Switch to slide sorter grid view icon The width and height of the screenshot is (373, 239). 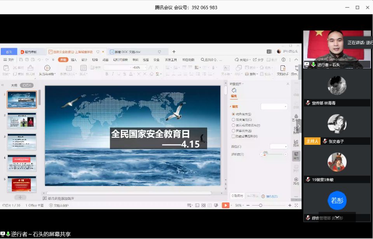pyautogui.click(x=203, y=206)
